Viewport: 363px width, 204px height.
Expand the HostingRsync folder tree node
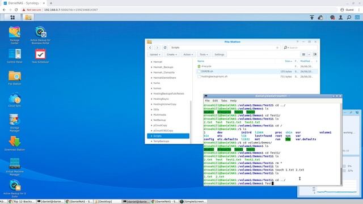point(151,99)
